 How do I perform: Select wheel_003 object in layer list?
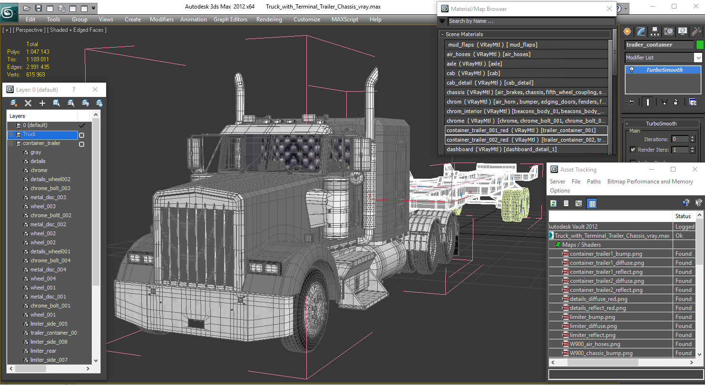tap(43, 206)
